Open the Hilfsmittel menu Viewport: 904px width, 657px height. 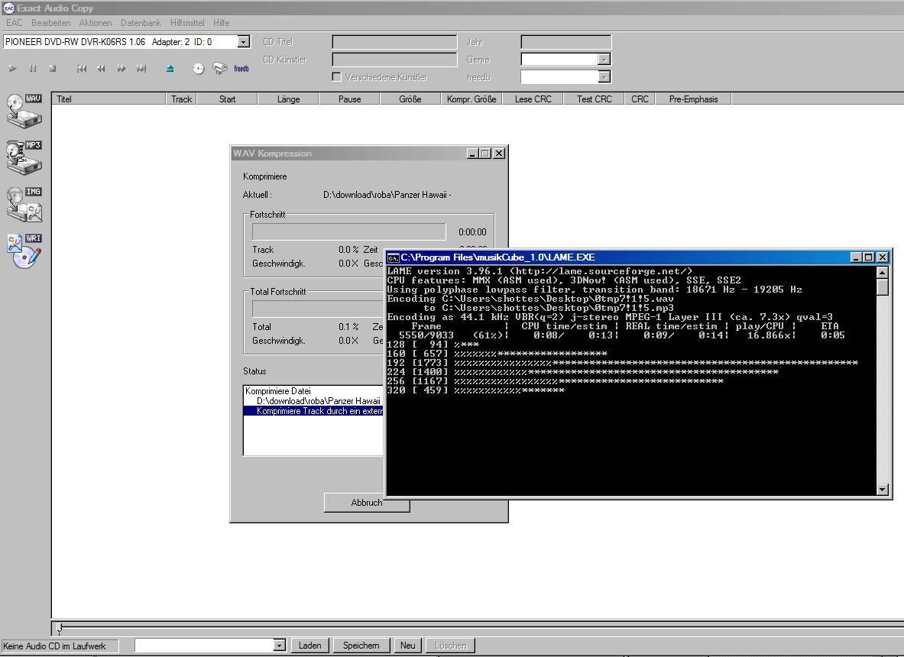tap(187, 23)
